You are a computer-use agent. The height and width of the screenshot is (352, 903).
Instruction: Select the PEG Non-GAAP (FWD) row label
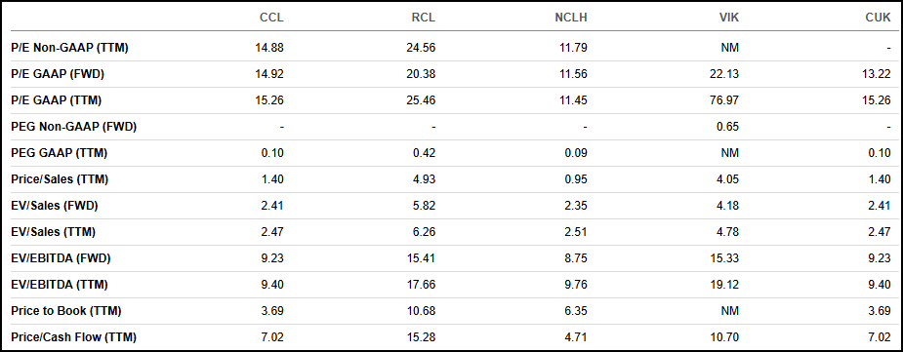pos(74,127)
